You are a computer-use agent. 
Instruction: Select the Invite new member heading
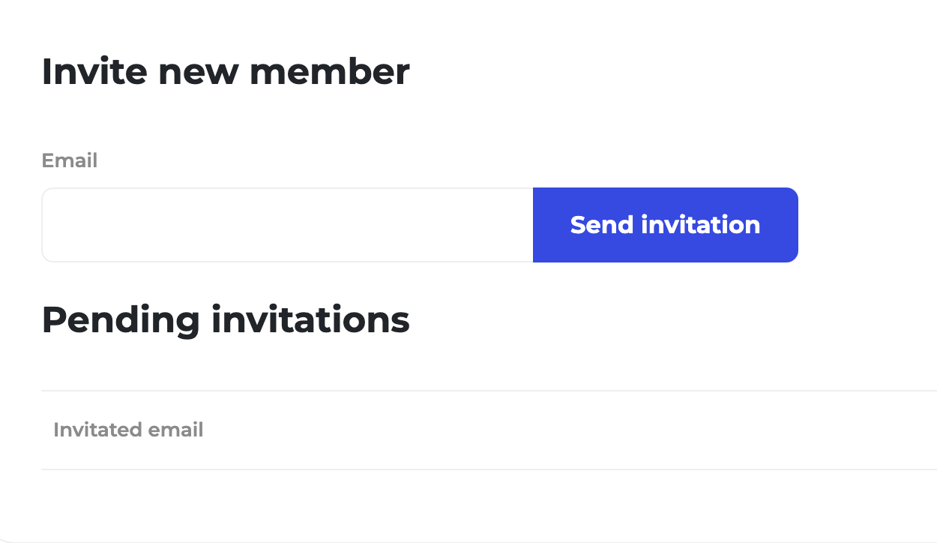tap(226, 72)
